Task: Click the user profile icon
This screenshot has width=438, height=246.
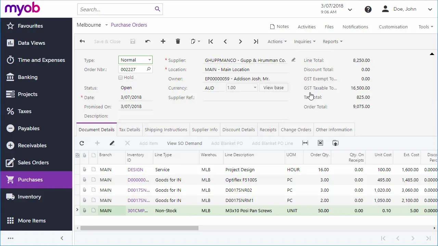Action: [x=385, y=9]
